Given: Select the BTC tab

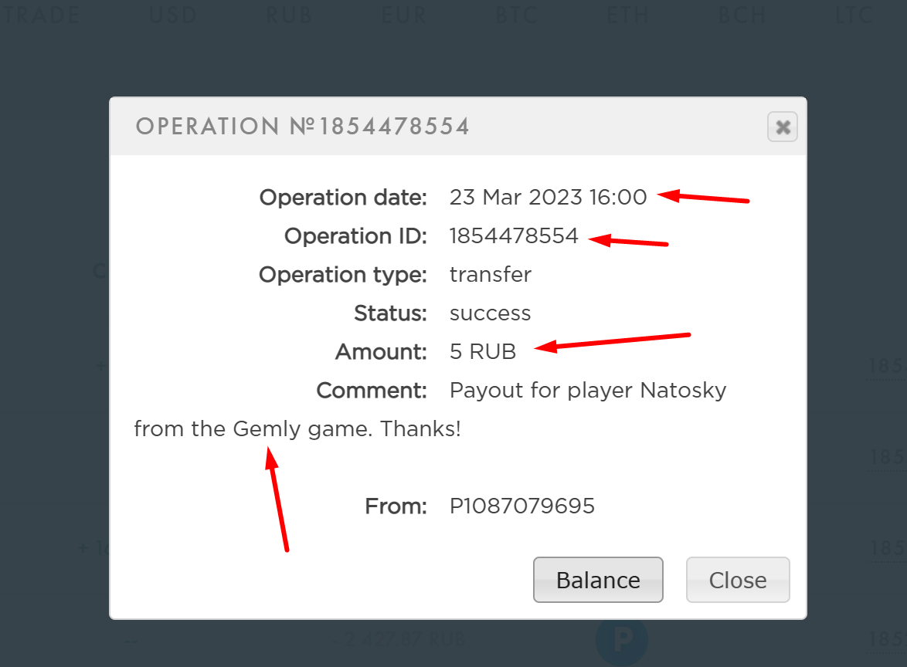Looking at the screenshot, I should tap(516, 15).
